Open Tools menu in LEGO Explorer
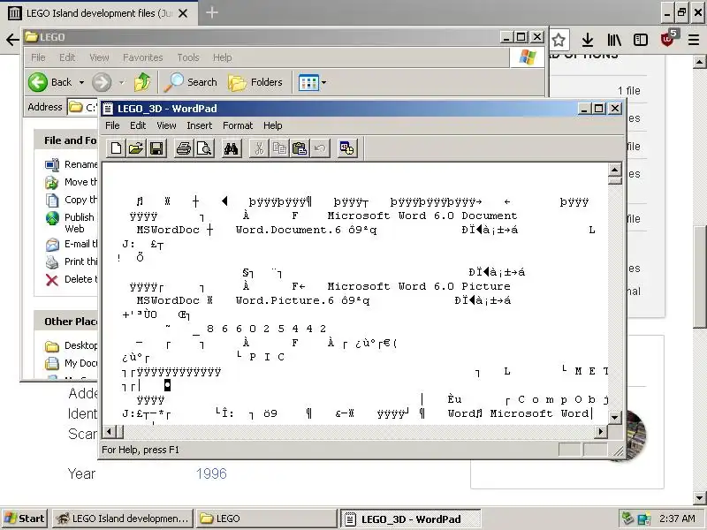707x530 pixels. pyautogui.click(x=188, y=57)
